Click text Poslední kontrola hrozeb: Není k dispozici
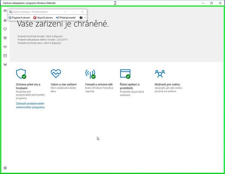Viewport: 225px width, 174px height. (x=40, y=36)
